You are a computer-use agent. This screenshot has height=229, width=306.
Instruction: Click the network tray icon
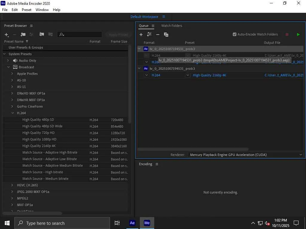tap(260, 223)
